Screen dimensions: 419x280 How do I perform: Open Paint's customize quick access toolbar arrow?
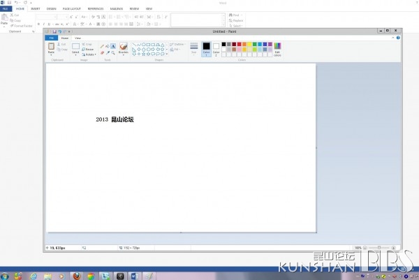[x=69, y=31]
